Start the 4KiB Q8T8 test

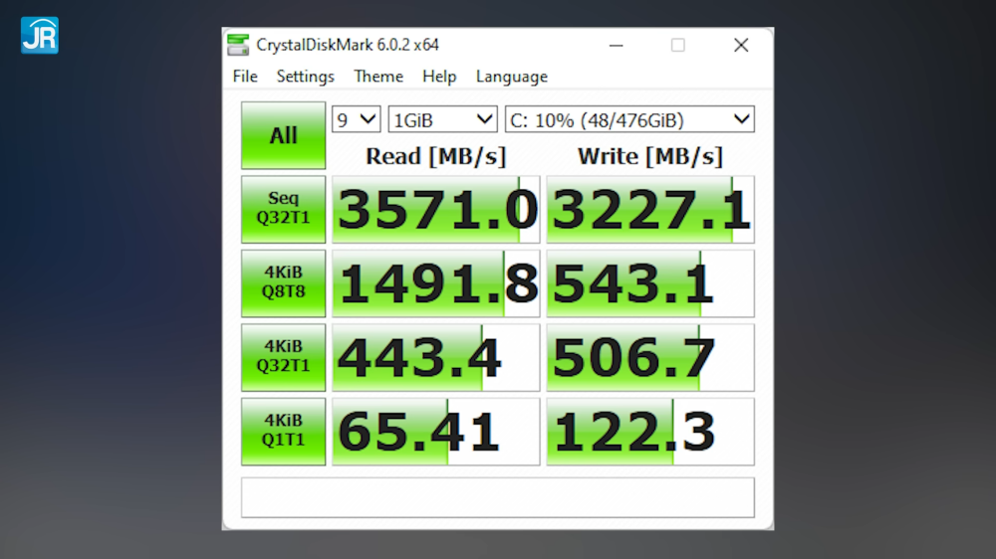(x=283, y=283)
